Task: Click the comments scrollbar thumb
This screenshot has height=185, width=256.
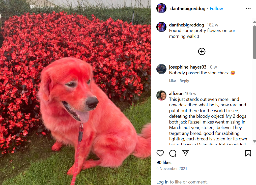Action: click(x=254, y=42)
